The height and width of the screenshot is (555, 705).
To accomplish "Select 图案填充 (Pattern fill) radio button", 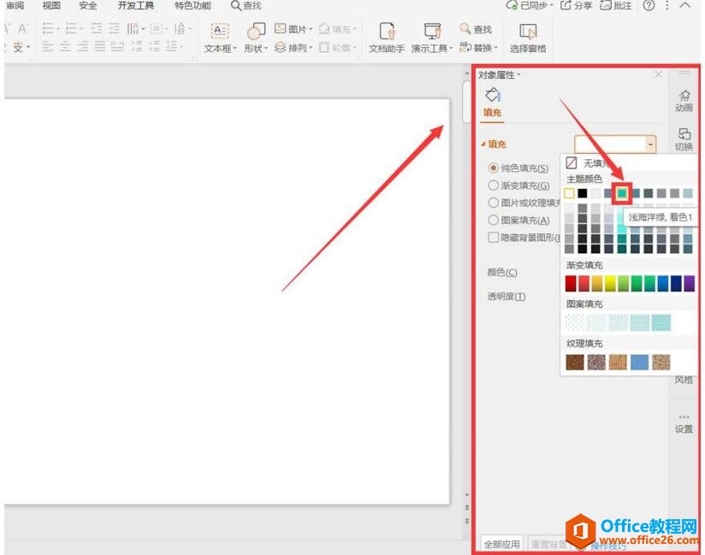I will click(494, 220).
